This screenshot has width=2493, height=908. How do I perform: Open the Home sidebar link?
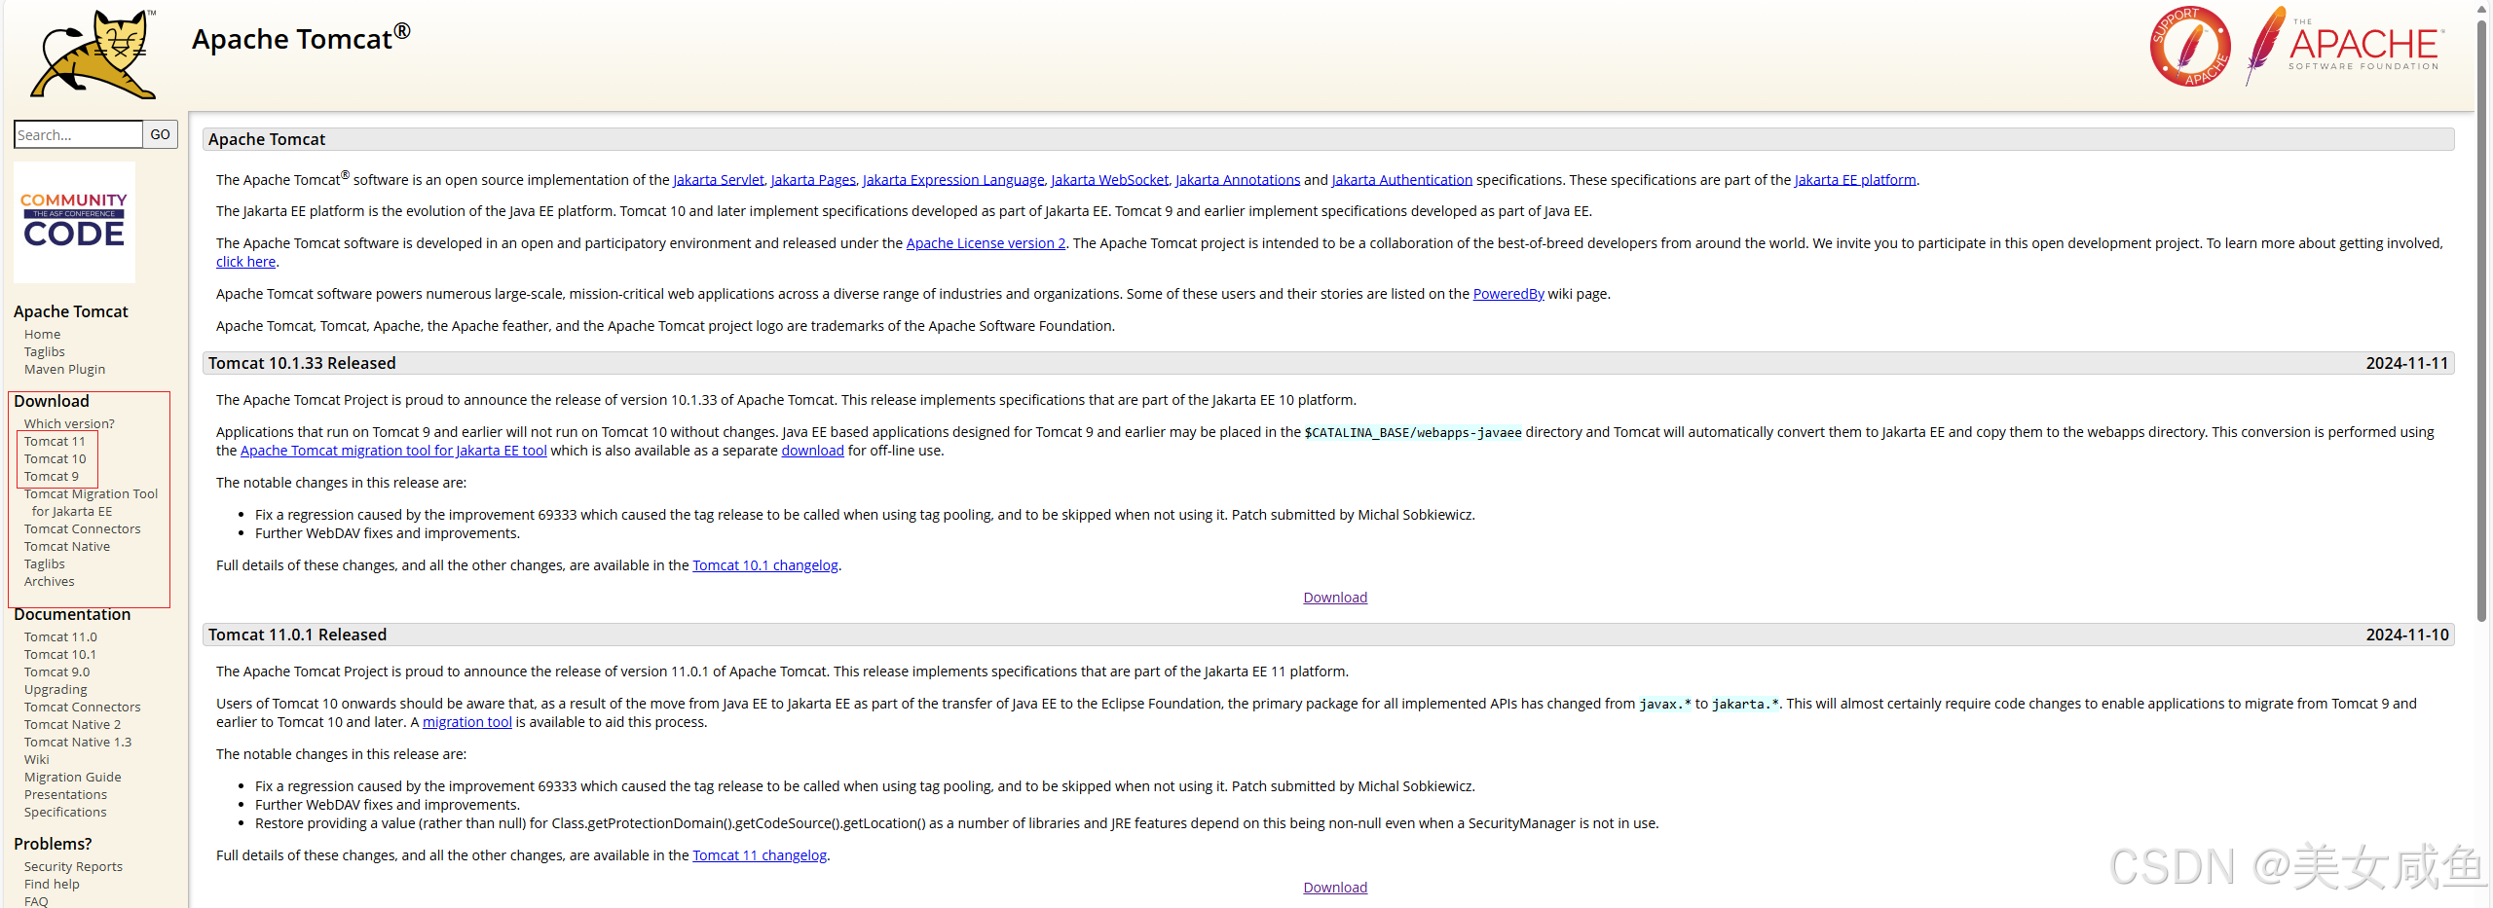point(42,334)
